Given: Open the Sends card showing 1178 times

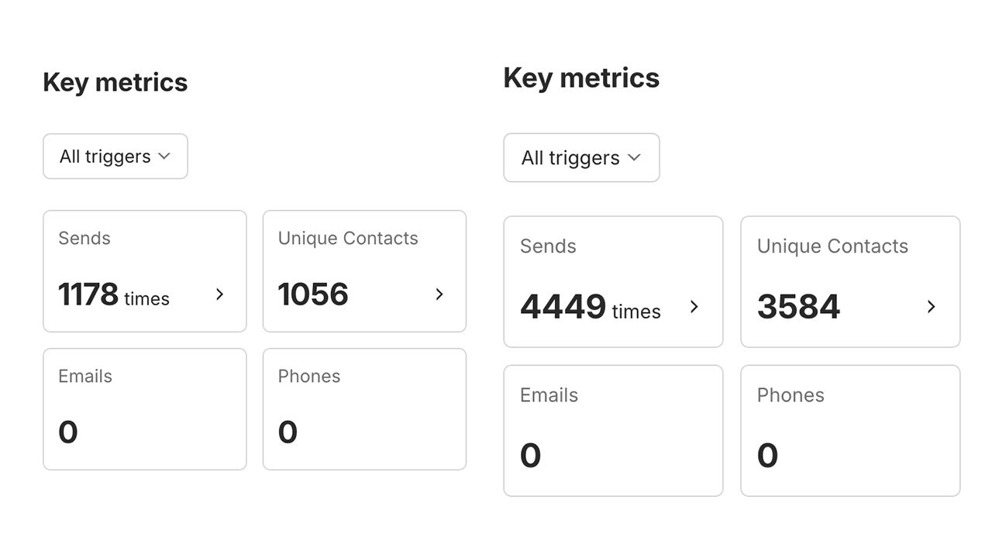Looking at the screenshot, I should coord(145,271).
